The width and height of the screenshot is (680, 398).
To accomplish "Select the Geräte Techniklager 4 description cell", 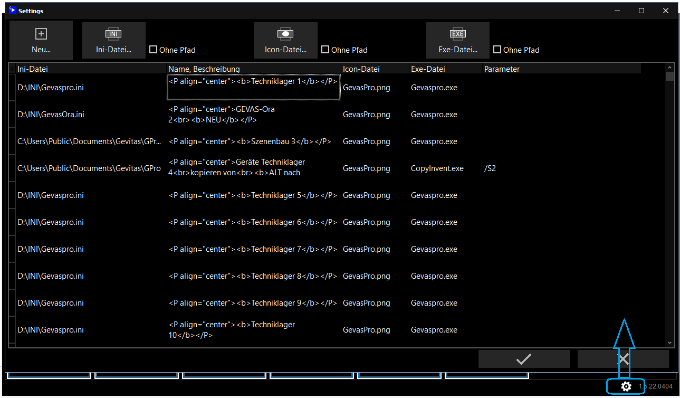I will [x=254, y=168].
